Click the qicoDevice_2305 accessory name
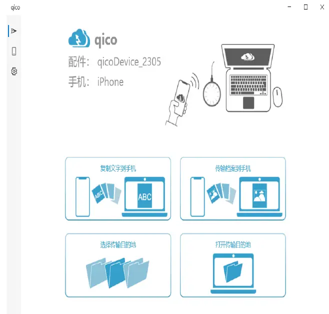329x314 pixels. point(129,62)
